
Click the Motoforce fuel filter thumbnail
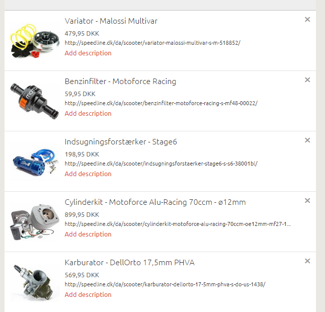35,101
